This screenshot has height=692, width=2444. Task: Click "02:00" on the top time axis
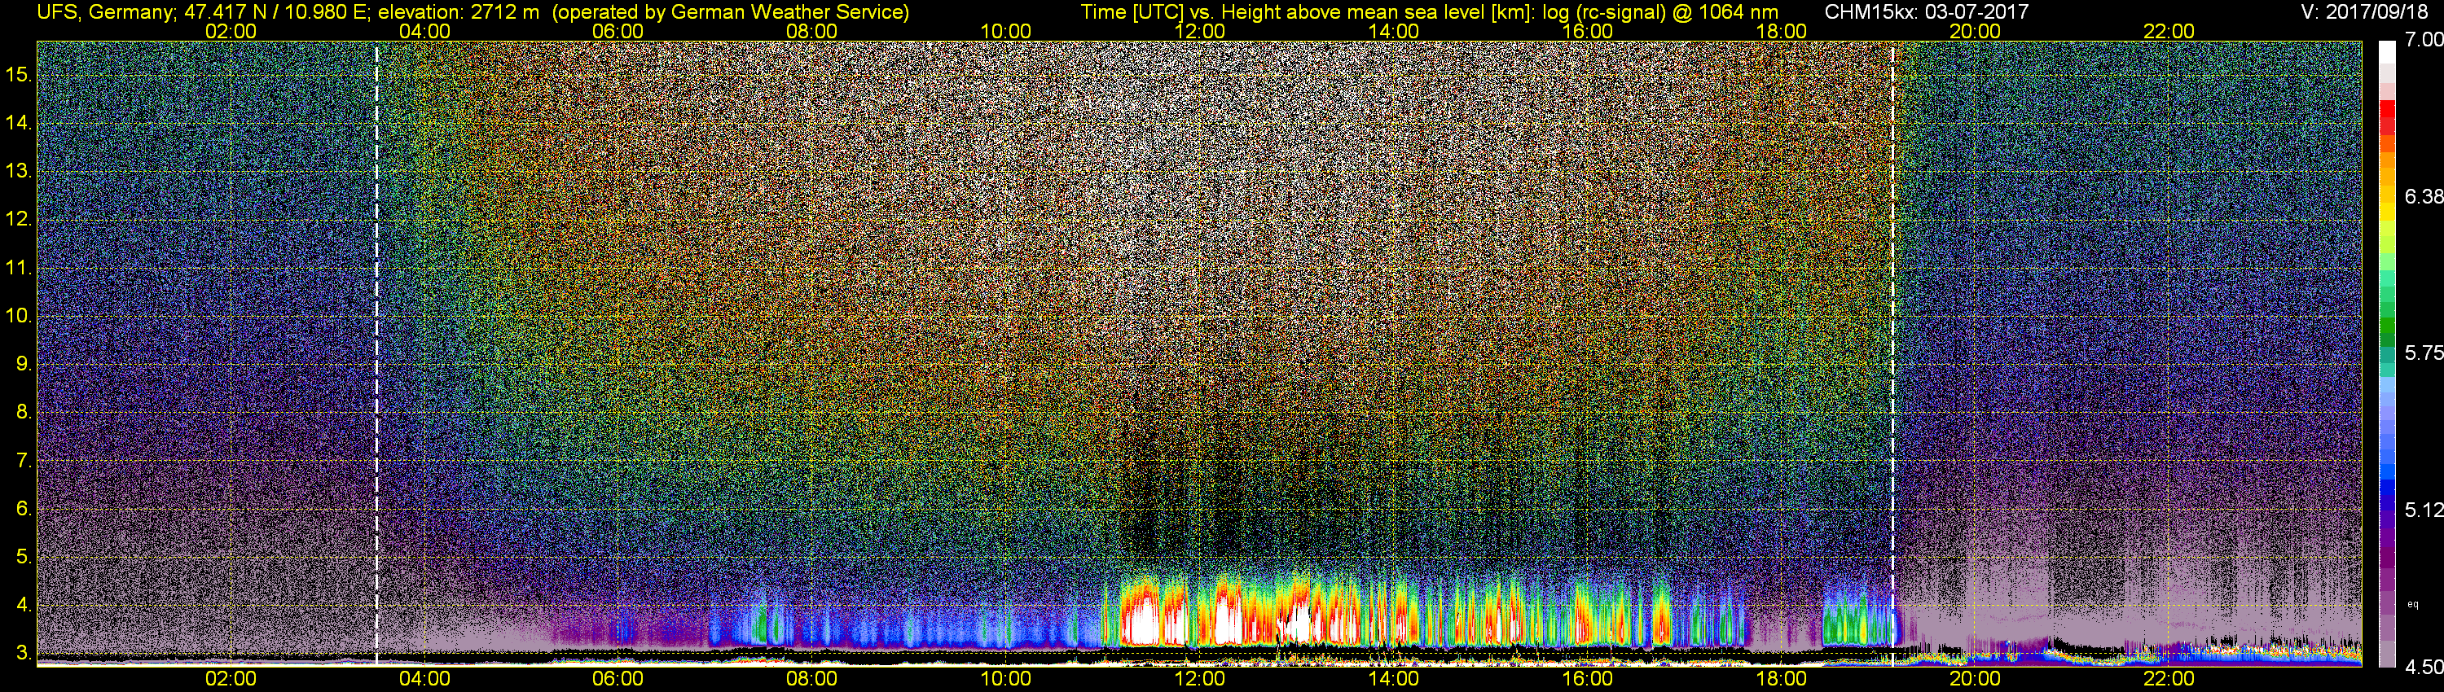pos(231,31)
